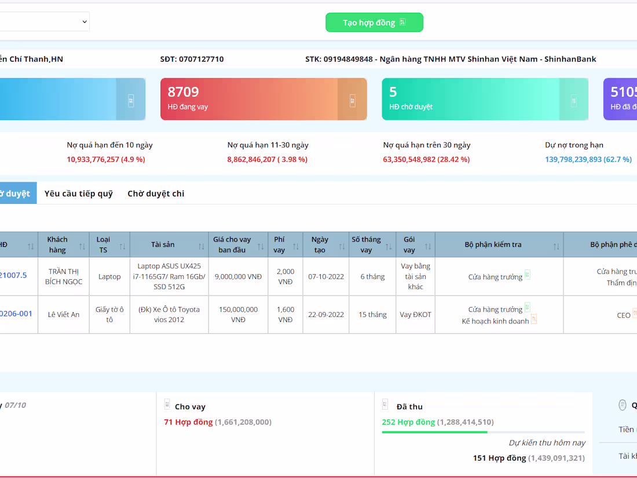Click 71 Hợp đồng under Cho vay

(x=188, y=422)
